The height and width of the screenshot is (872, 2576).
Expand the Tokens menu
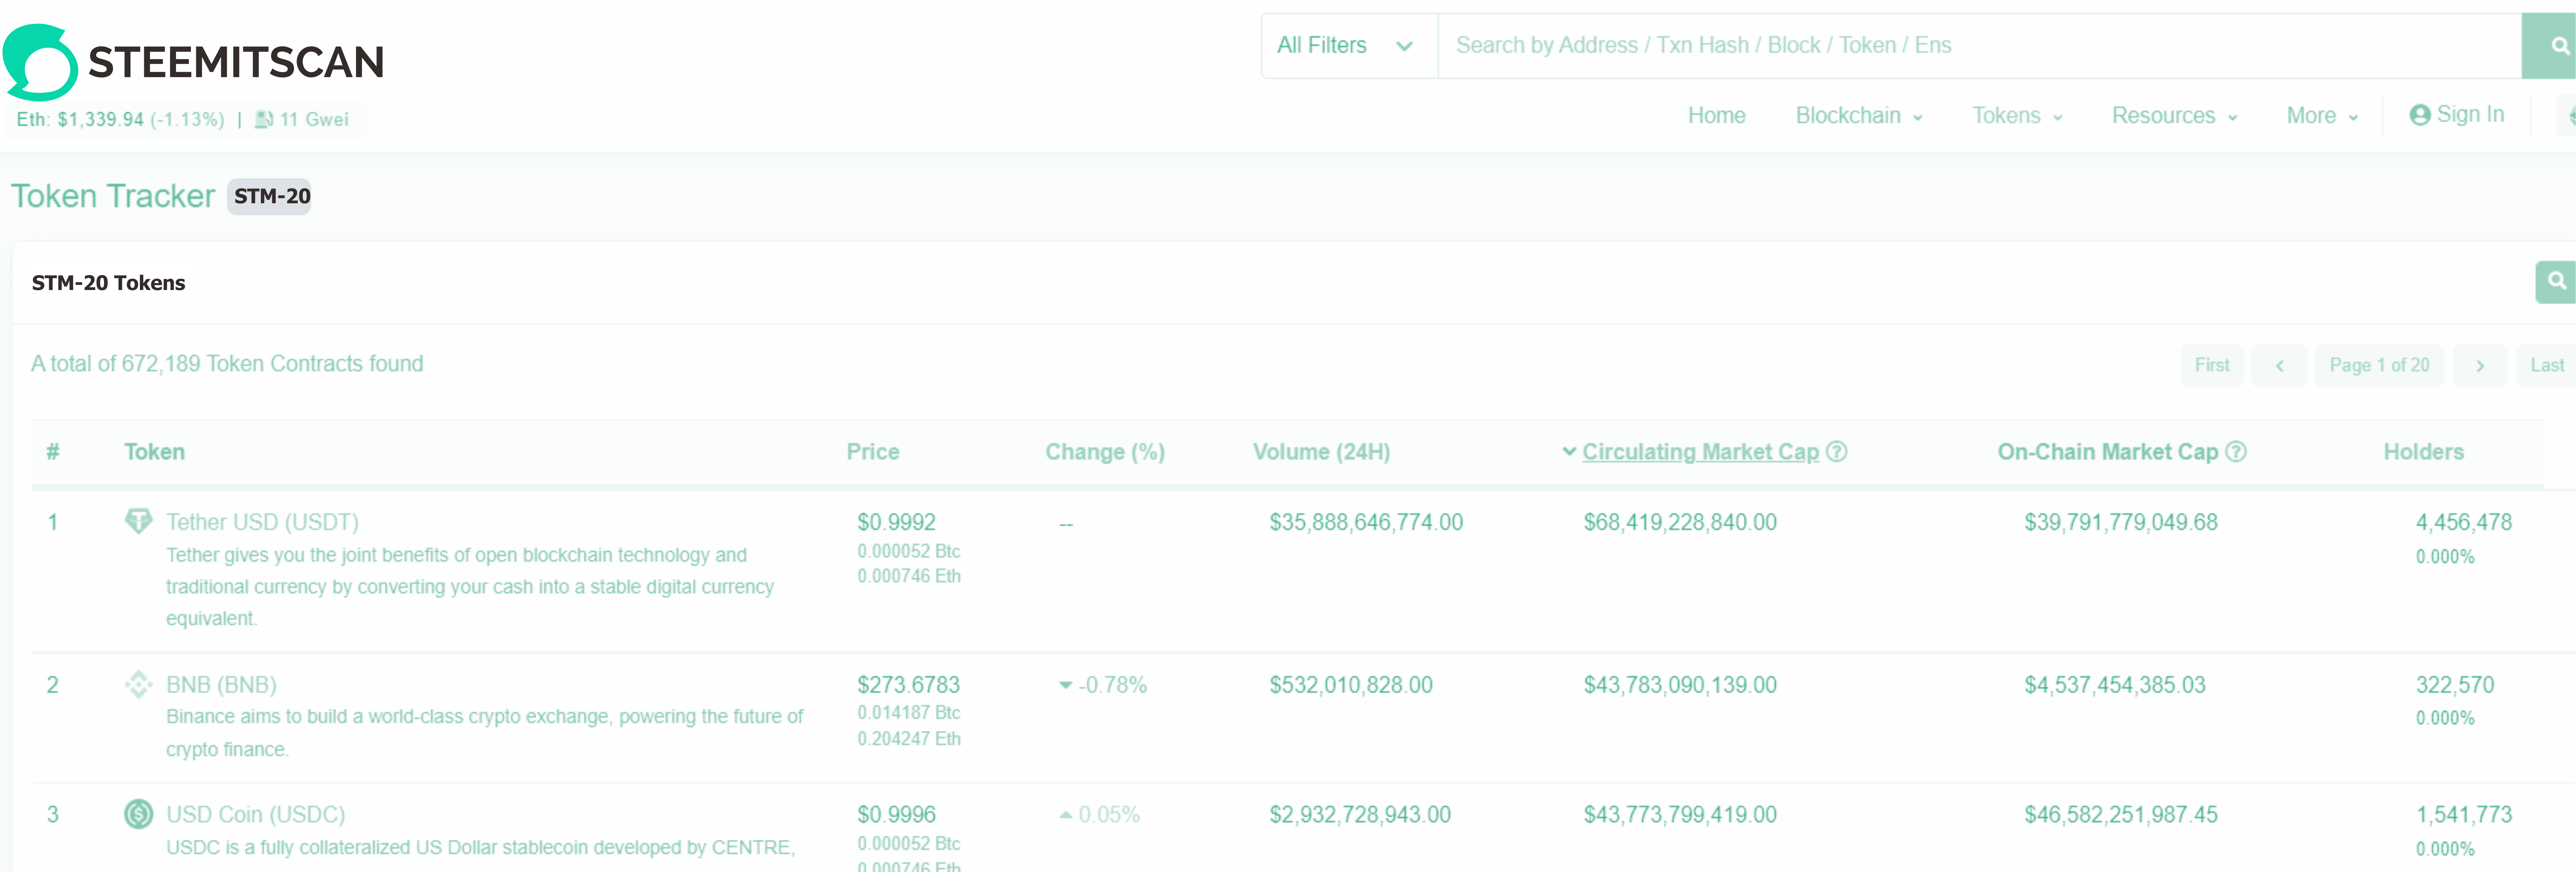pyautogui.click(x=2016, y=116)
